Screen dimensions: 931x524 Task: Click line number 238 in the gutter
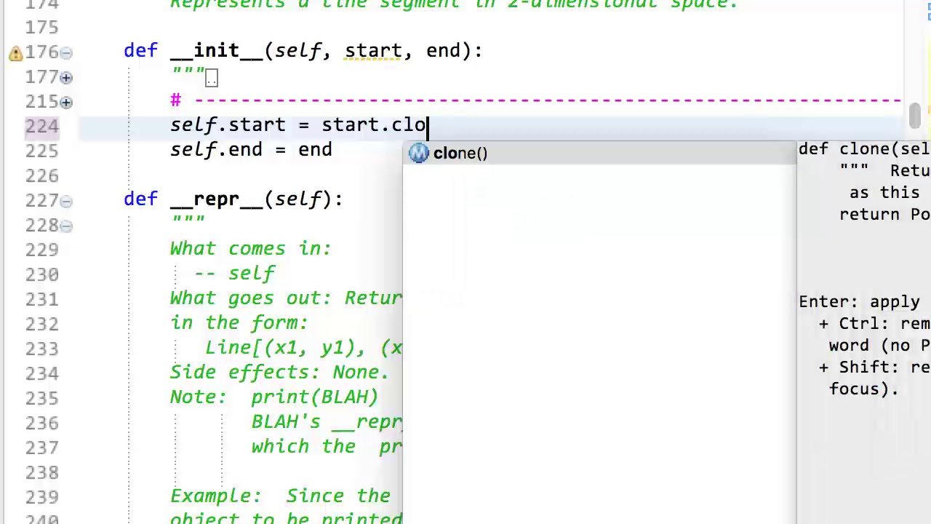41,472
